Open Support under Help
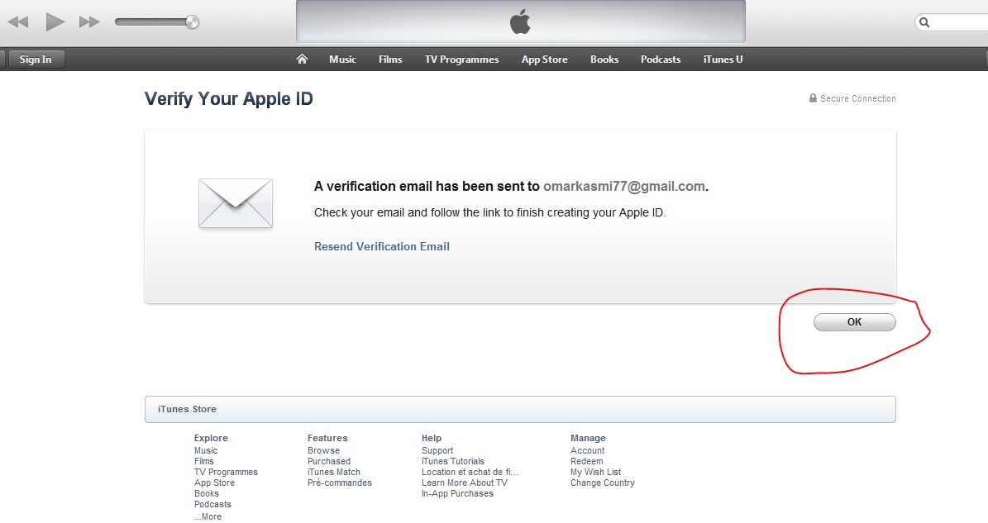988x523 pixels. point(437,450)
